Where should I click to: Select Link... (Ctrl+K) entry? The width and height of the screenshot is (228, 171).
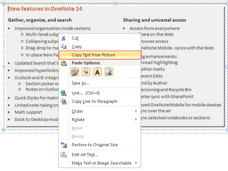pos(100,93)
